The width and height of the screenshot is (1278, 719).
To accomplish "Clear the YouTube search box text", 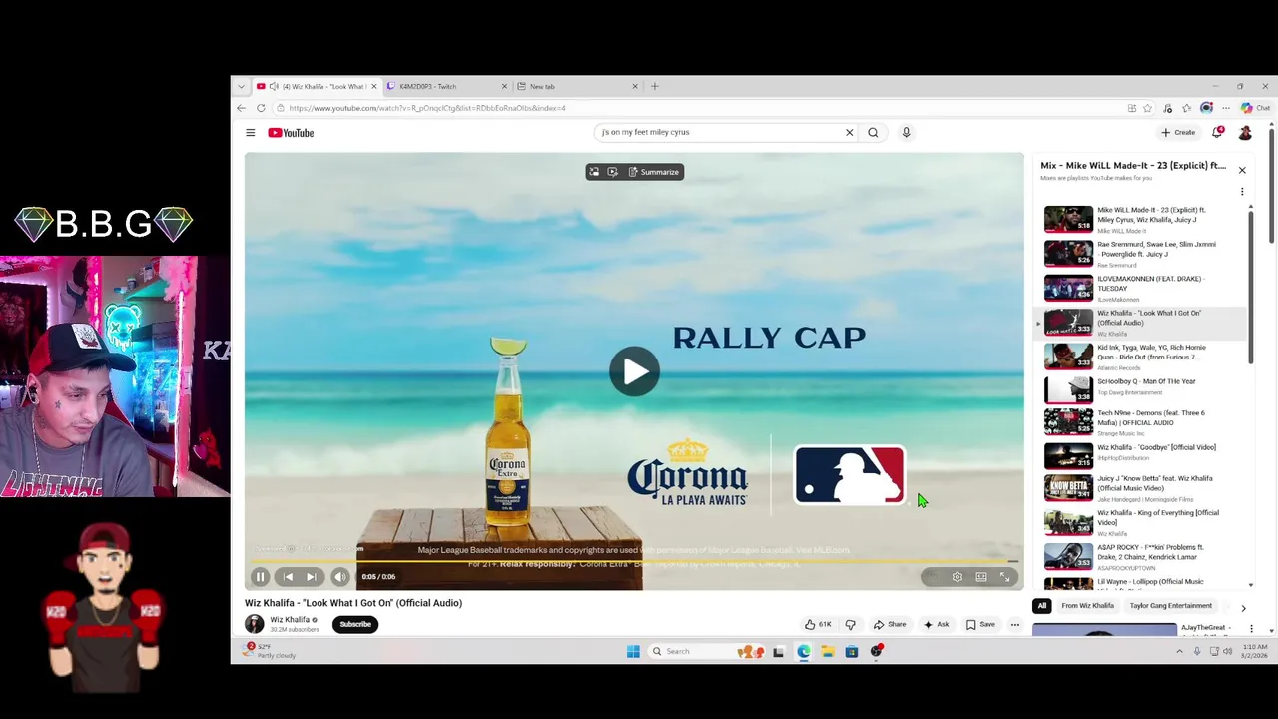I will 850,132.
